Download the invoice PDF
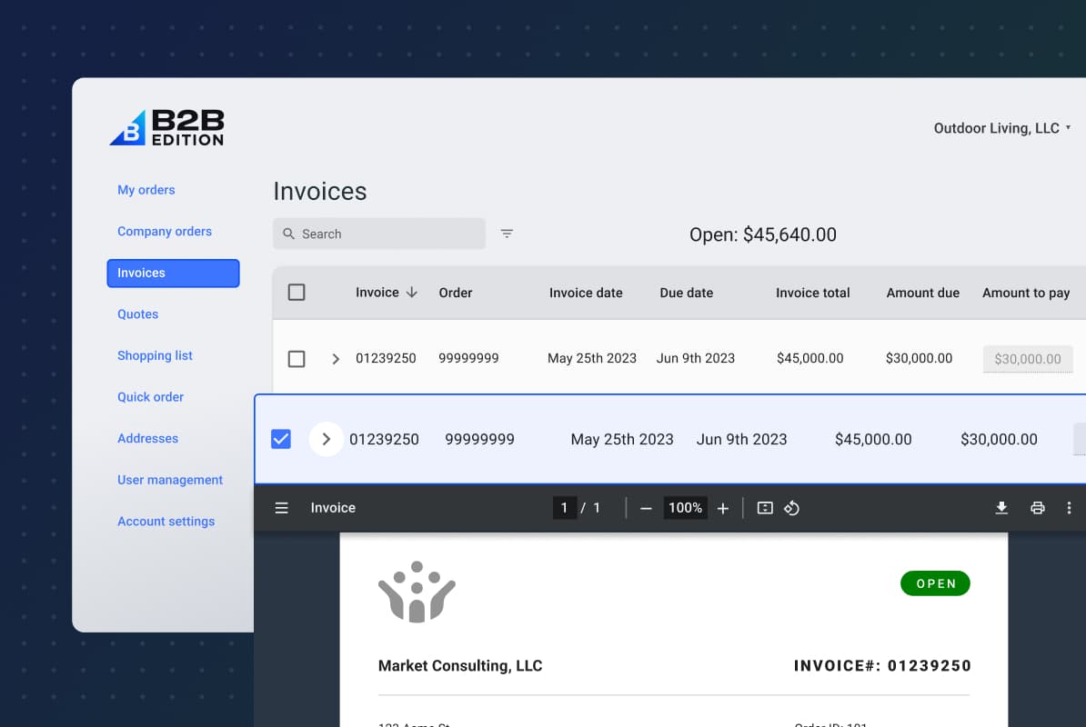 pyautogui.click(x=1001, y=508)
